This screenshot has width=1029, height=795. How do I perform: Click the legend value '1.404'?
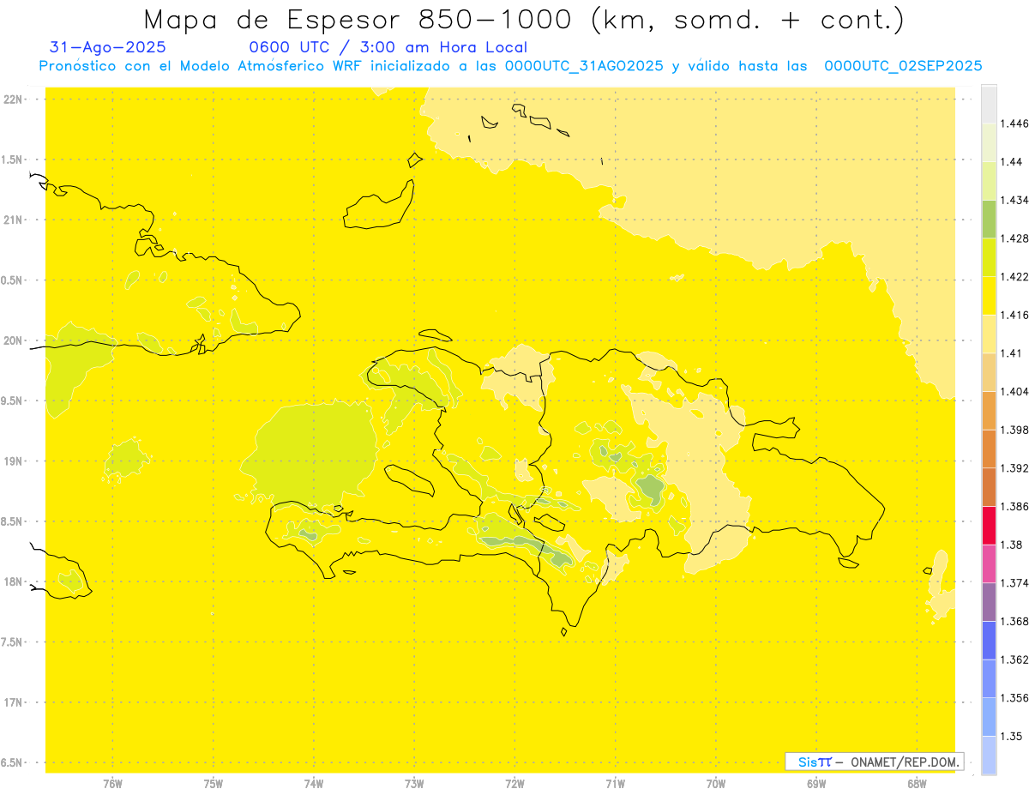1014,391
